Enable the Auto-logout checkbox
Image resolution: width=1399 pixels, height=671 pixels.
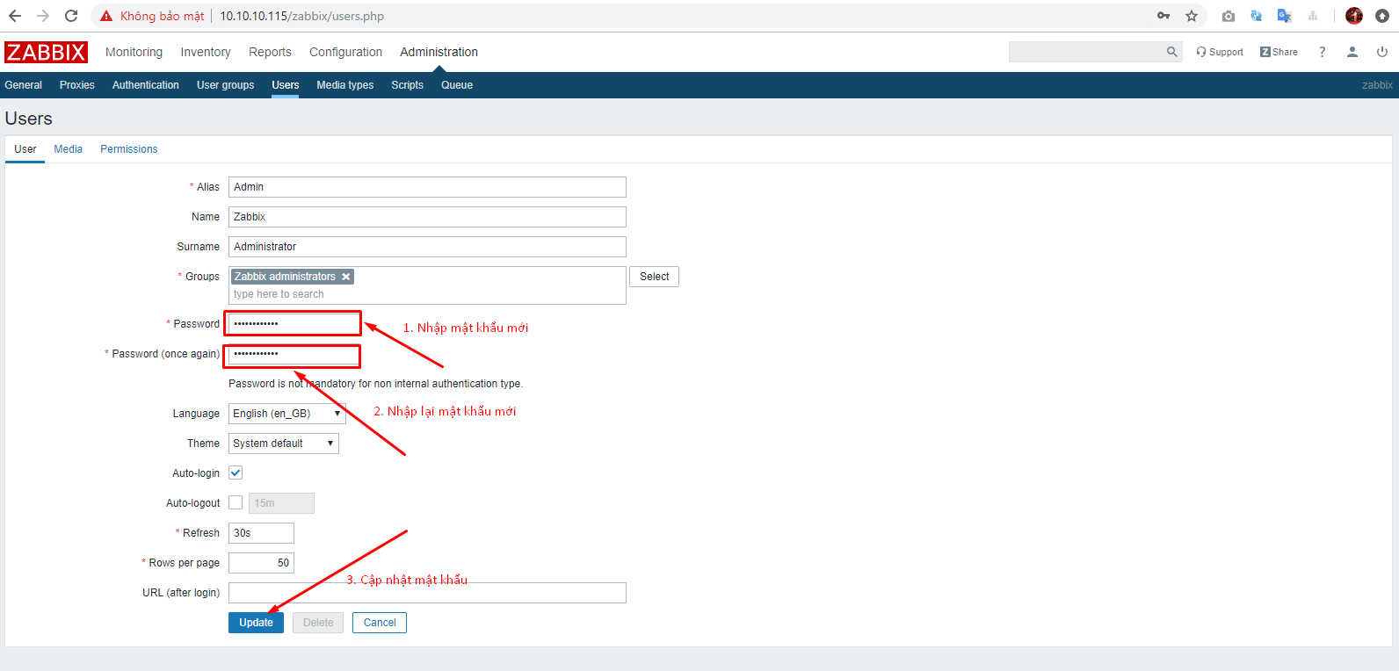[x=236, y=502]
